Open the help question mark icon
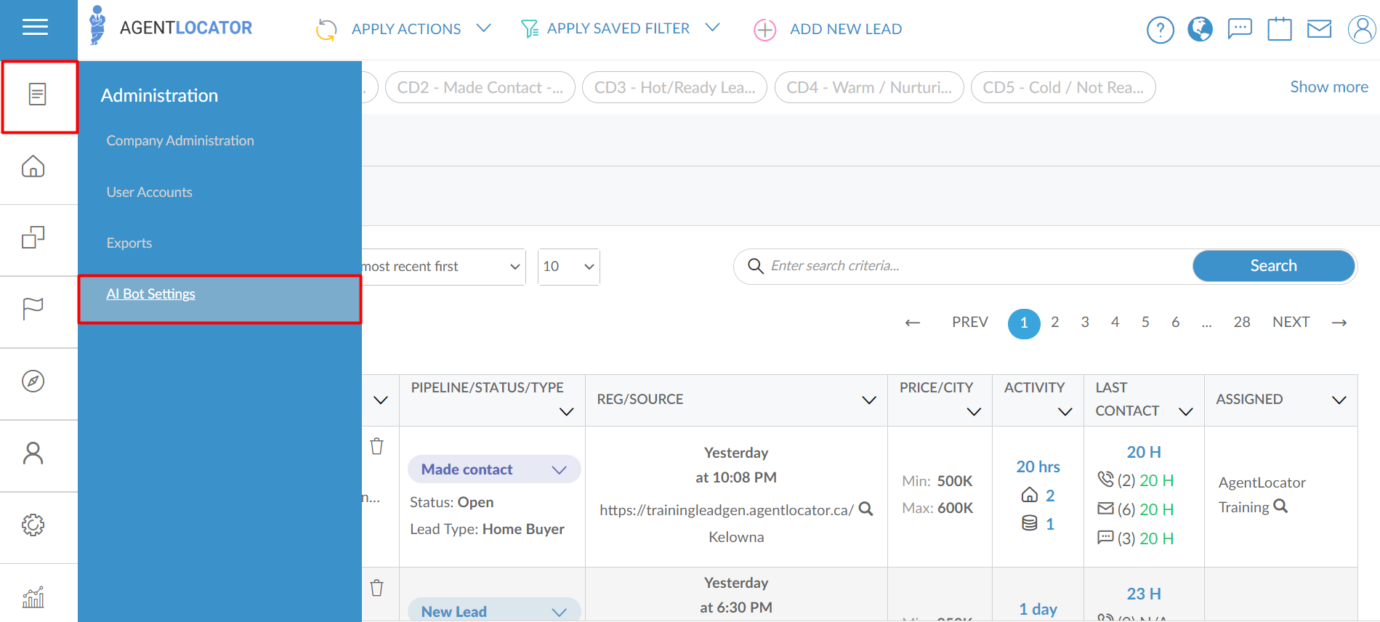 1161,30
